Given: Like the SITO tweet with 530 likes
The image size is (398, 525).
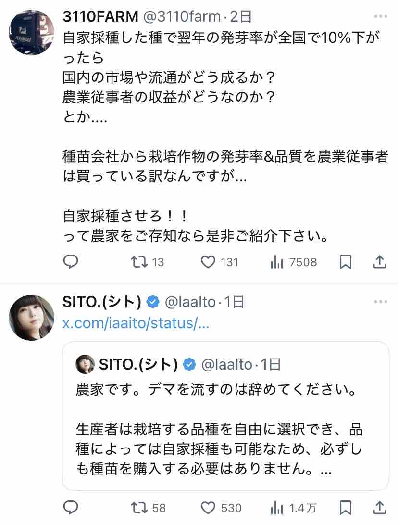Looking at the screenshot, I should tap(221, 508).
